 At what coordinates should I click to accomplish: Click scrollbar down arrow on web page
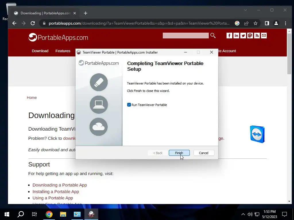(x=289, y=201)
